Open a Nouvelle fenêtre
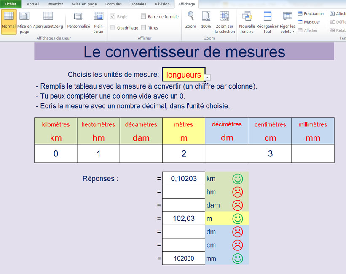 [x=247, y=22]
